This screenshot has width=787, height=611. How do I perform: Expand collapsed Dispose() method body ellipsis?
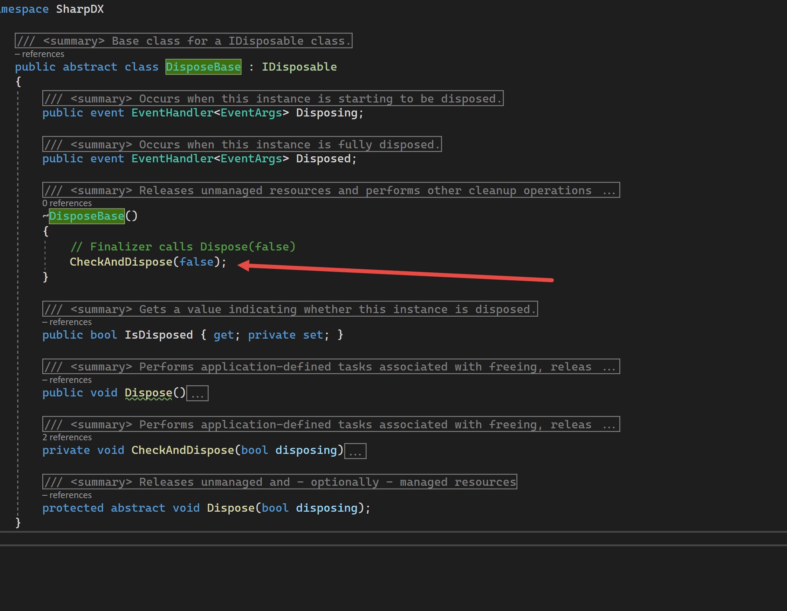coord(197,394)
